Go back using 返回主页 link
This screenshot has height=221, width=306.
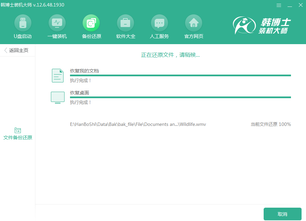(x=17, y=50)
